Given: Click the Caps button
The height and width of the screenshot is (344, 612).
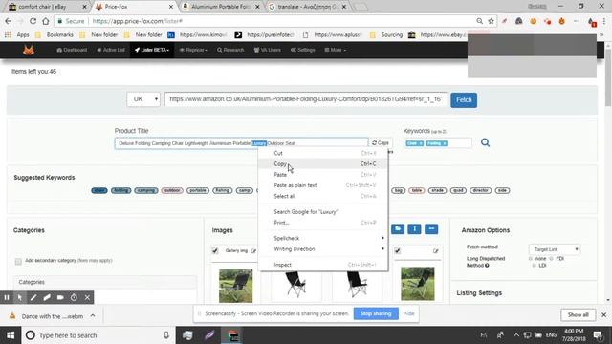Looking at the screenshot, I should point(381,143).
